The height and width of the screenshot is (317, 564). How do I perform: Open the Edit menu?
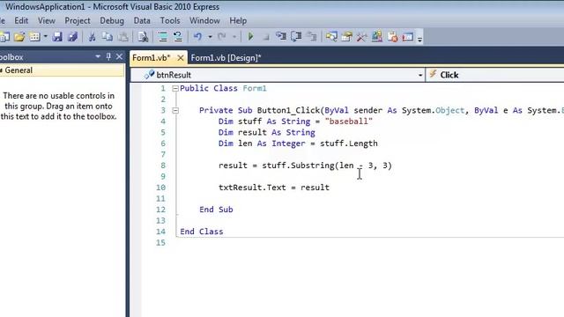point(21,21)
